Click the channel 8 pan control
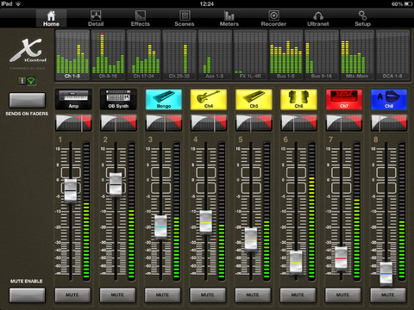The image size is (414, 310). point(389,123)
